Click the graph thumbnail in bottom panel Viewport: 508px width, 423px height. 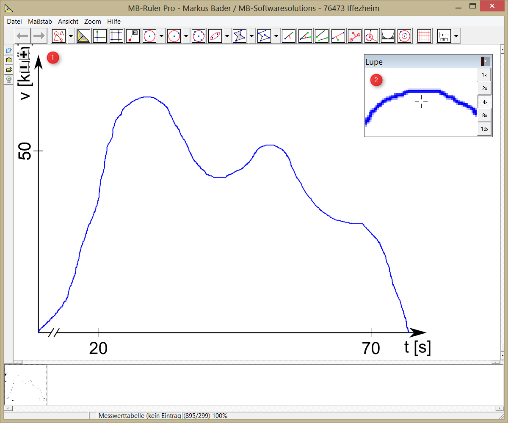coord(25,385)
